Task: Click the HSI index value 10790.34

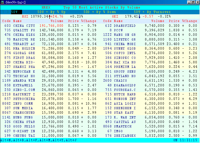Action: tap(40, 17)
